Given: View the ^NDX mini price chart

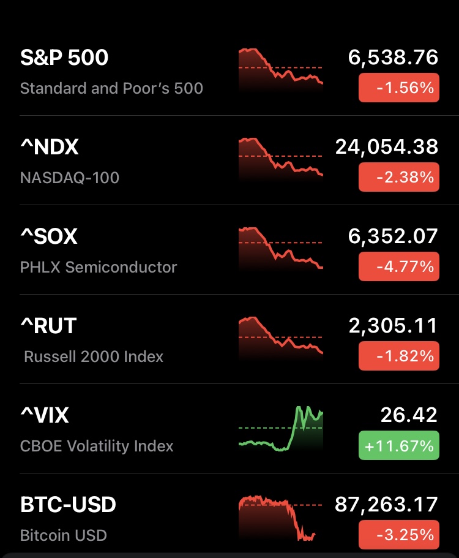Looking at the screenshot, I should (x=280, y=159).
